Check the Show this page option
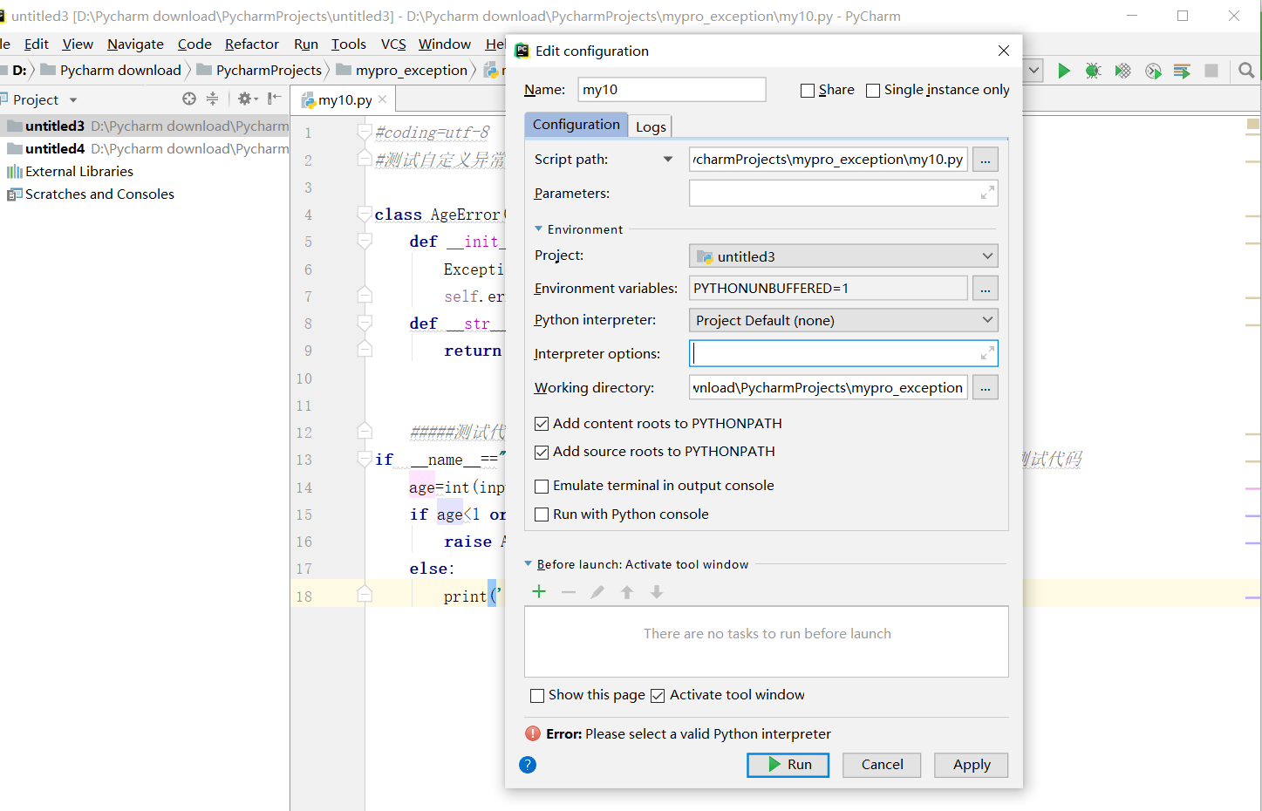Image resolution: width=1262 pixels, height=811 pixels. (x=537, y=696)
